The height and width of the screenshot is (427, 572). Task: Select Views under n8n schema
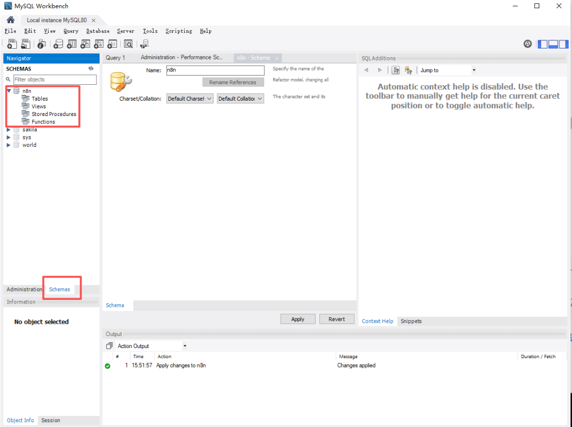[x=39, y=106]
